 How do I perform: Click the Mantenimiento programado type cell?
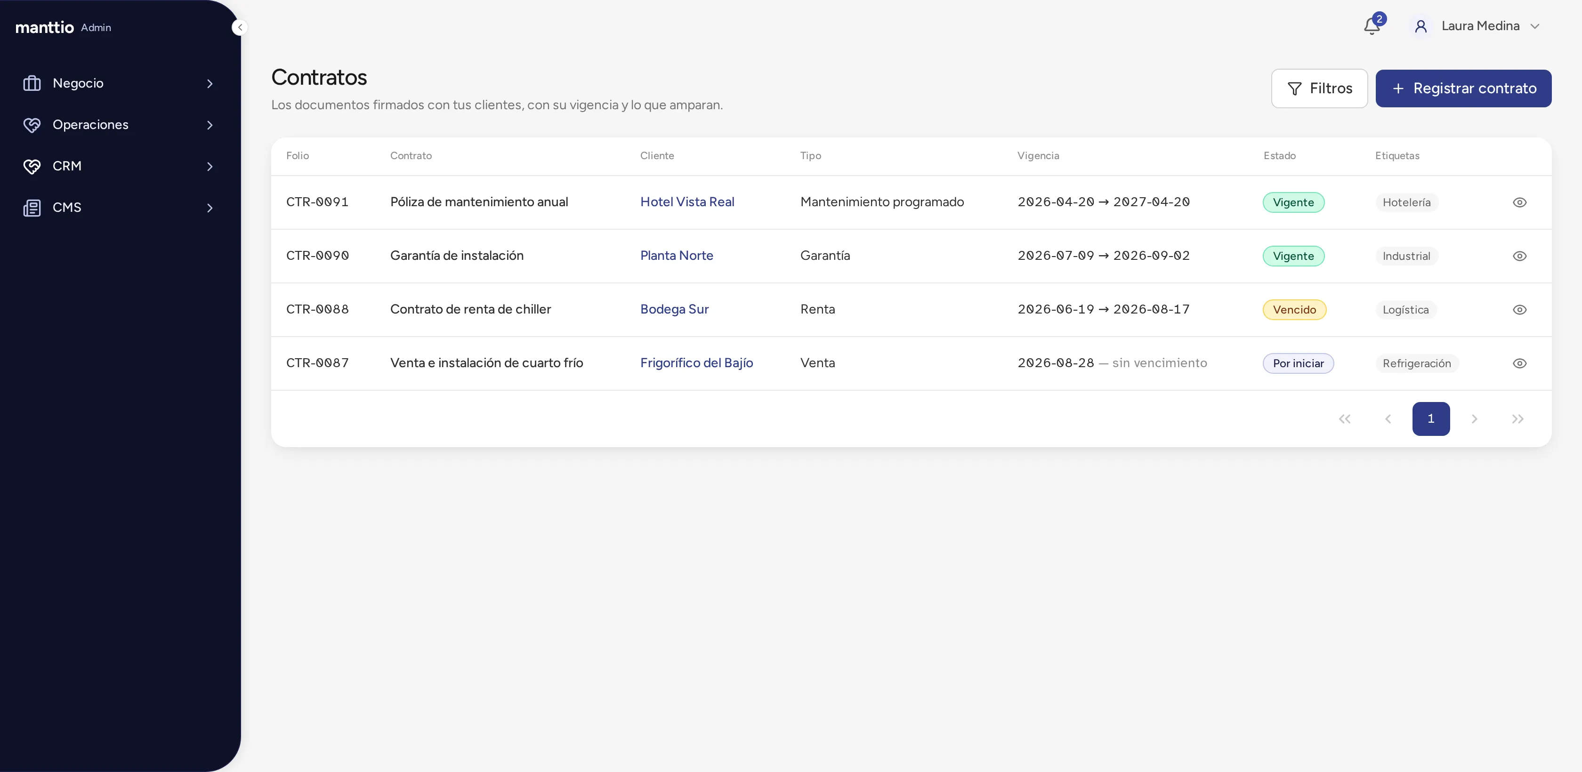[x=882, y=202]
